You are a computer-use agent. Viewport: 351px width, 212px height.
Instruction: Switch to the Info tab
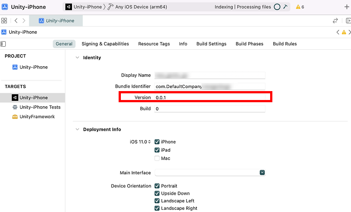183,44
